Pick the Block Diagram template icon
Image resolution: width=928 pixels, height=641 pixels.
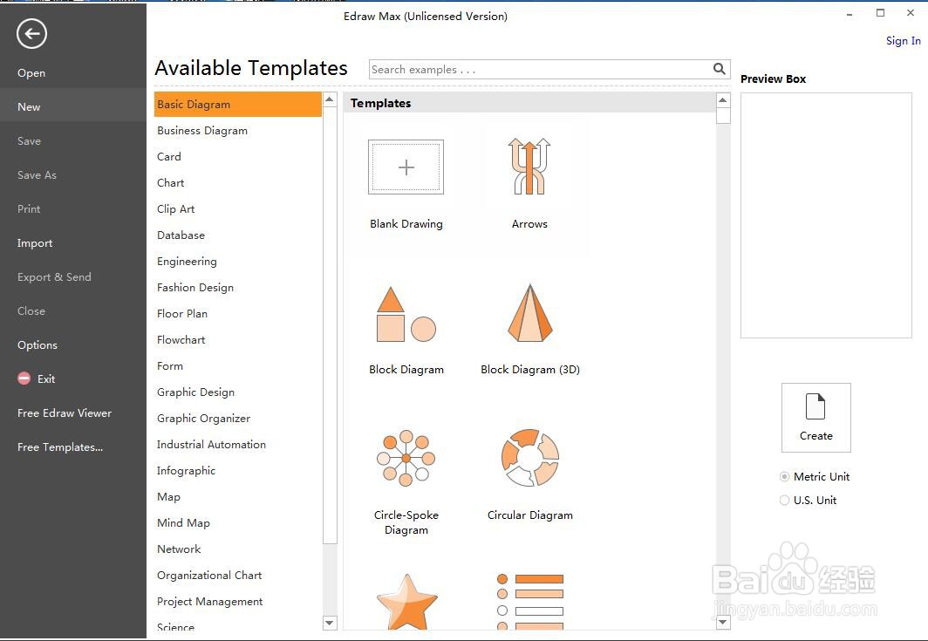pos(406,314)
